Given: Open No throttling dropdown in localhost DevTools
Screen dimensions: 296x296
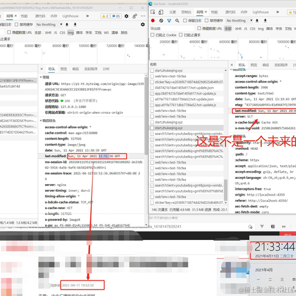Looking at the screenshot, I should 239,21.
